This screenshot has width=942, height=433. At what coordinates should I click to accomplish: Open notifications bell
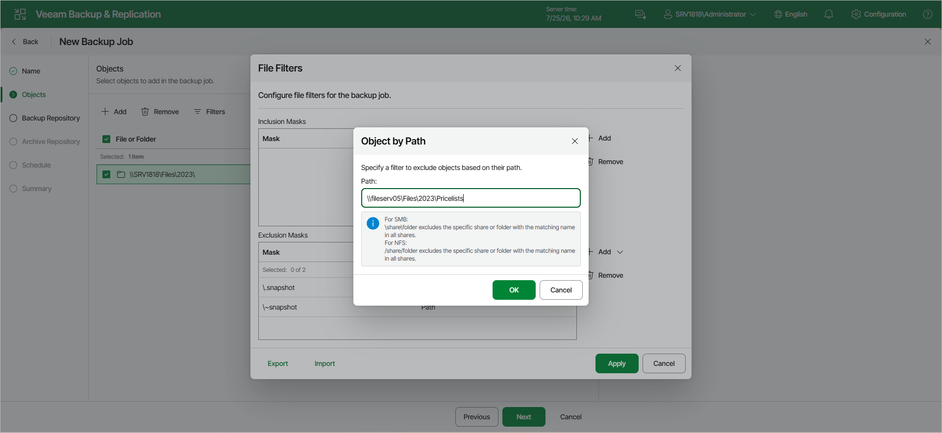(829, 14)
